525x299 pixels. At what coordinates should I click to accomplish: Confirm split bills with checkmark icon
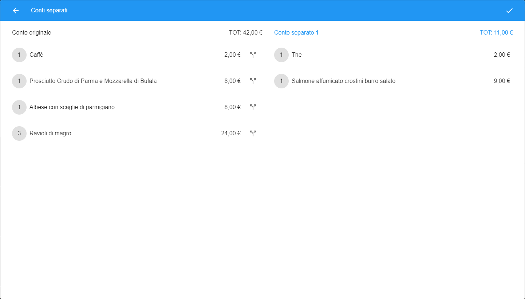[x=509, y=11]
